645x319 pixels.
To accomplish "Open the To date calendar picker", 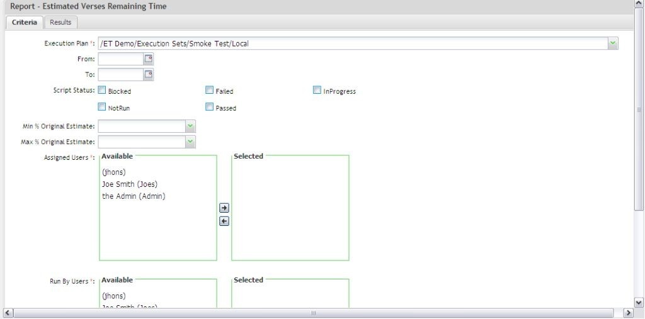I will pyautogui.click(x=149, y=75).
